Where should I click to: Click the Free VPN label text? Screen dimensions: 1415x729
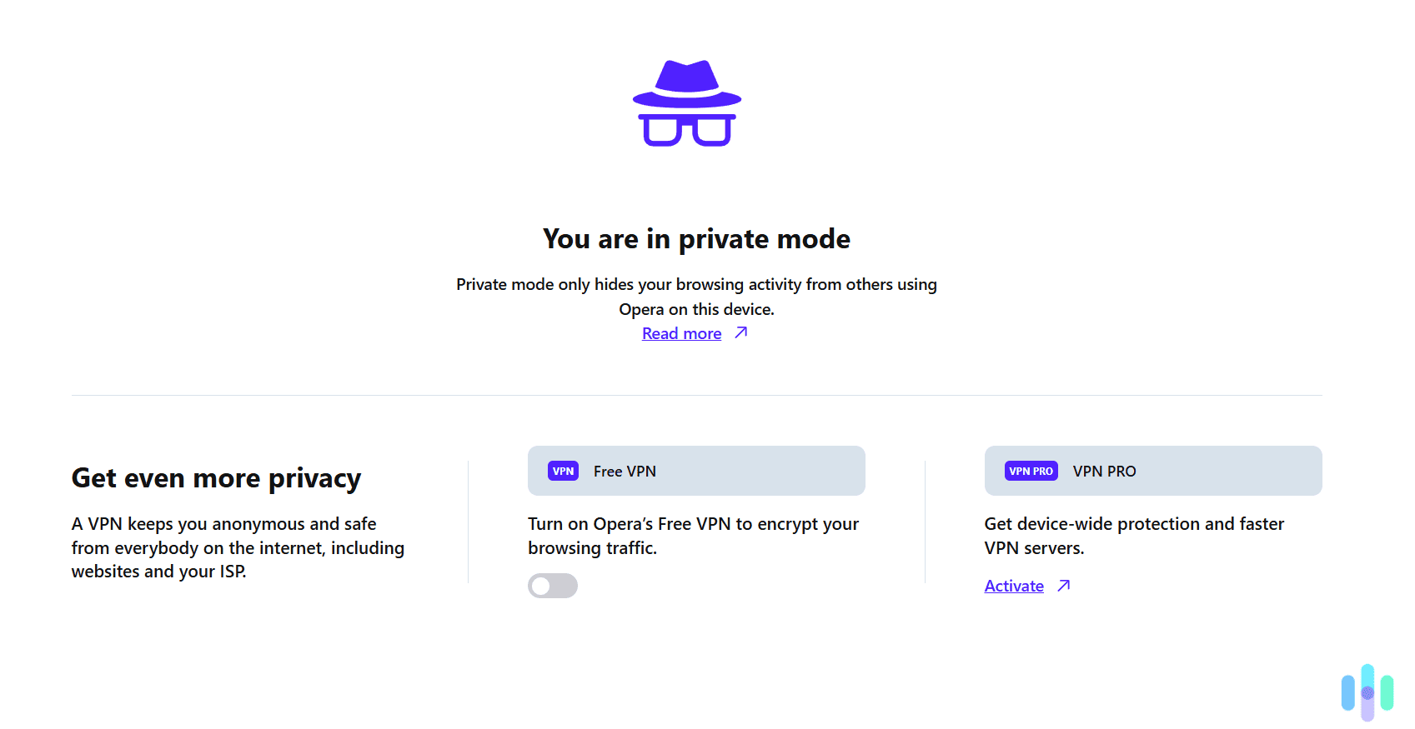[x=625, y=471]
